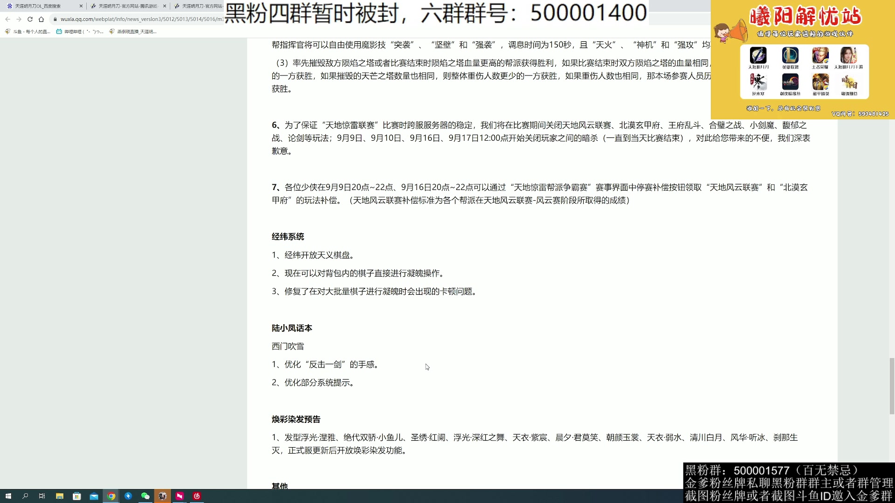Open the 英雄联盟 game icon in the sidebar
The width and height of the screenshot is (895, 503).
click(x=790, y=56)
